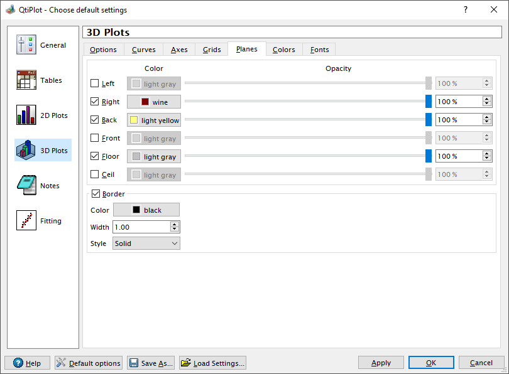Image resolution: width=509 pixels, height=374 pixels.
Task: Select the Fitting category icon
Action: pos(27,221)
